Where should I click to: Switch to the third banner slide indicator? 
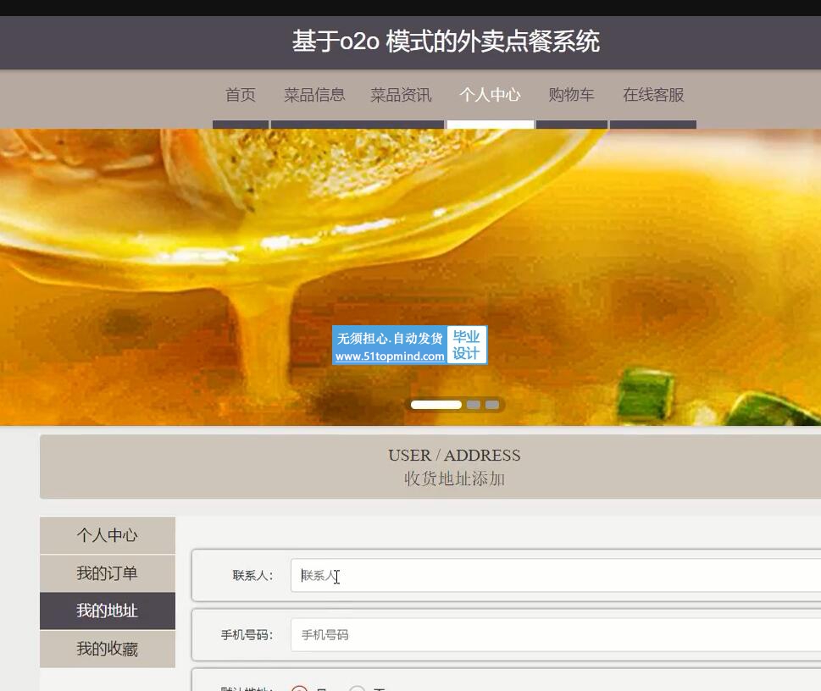click(492, 405)
